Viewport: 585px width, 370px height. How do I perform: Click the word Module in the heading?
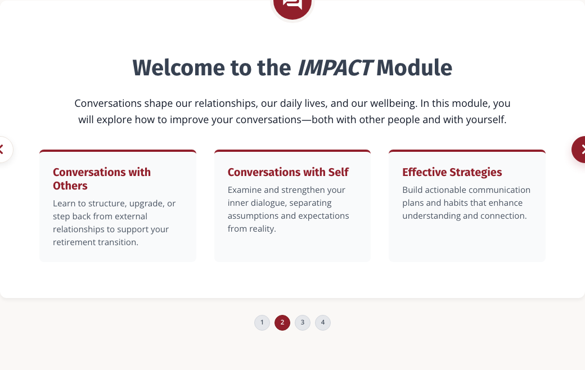tap(414, 68)
